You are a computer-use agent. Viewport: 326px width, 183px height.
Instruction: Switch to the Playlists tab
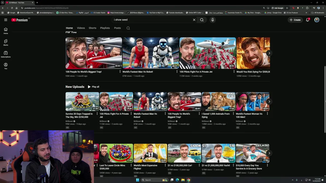pos(105,28)
